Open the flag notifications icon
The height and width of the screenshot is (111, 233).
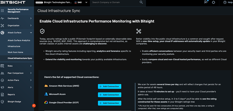click(206, 2)
